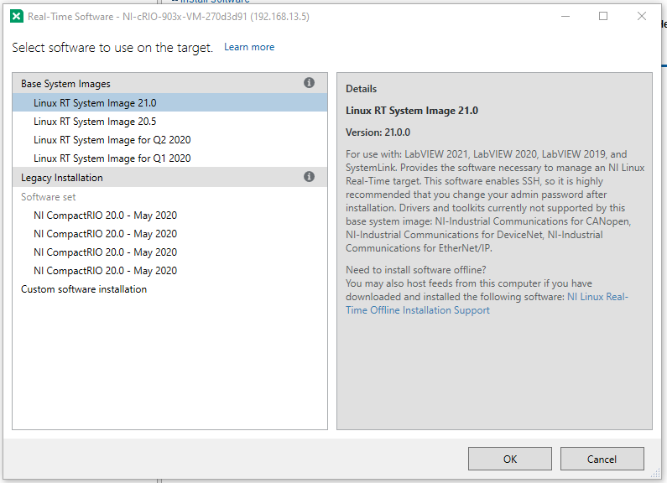This screenshot has height=483, width=667.
Task: Click the Base System Images header
Action: click(169, 83)
